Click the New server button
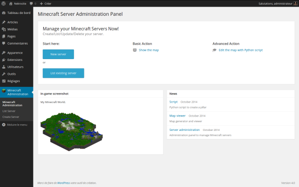Viewport: 299px width, 187px height. [x=58, y=54]
